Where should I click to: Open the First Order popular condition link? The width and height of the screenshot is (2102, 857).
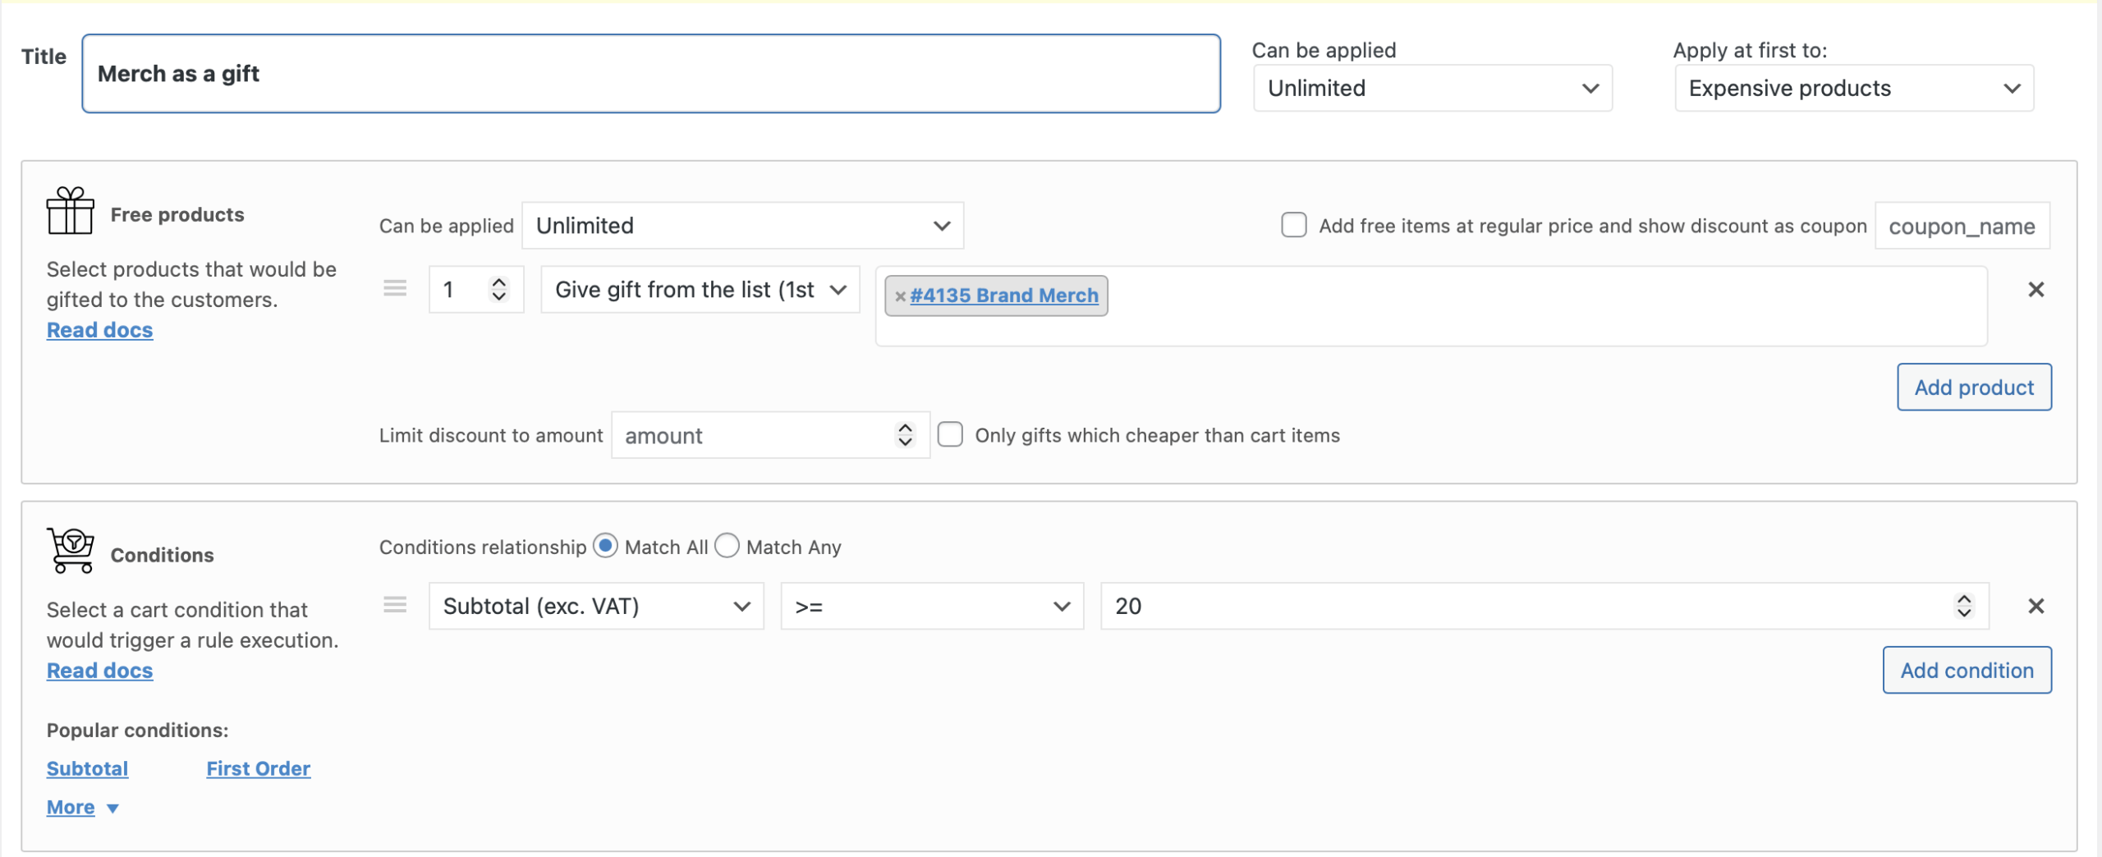[x=258, y=769]
